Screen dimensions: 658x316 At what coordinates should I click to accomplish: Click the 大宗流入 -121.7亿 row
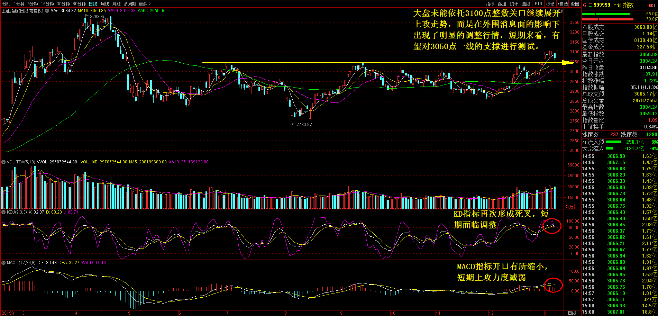pyautogui.click(x=620, y=148)
